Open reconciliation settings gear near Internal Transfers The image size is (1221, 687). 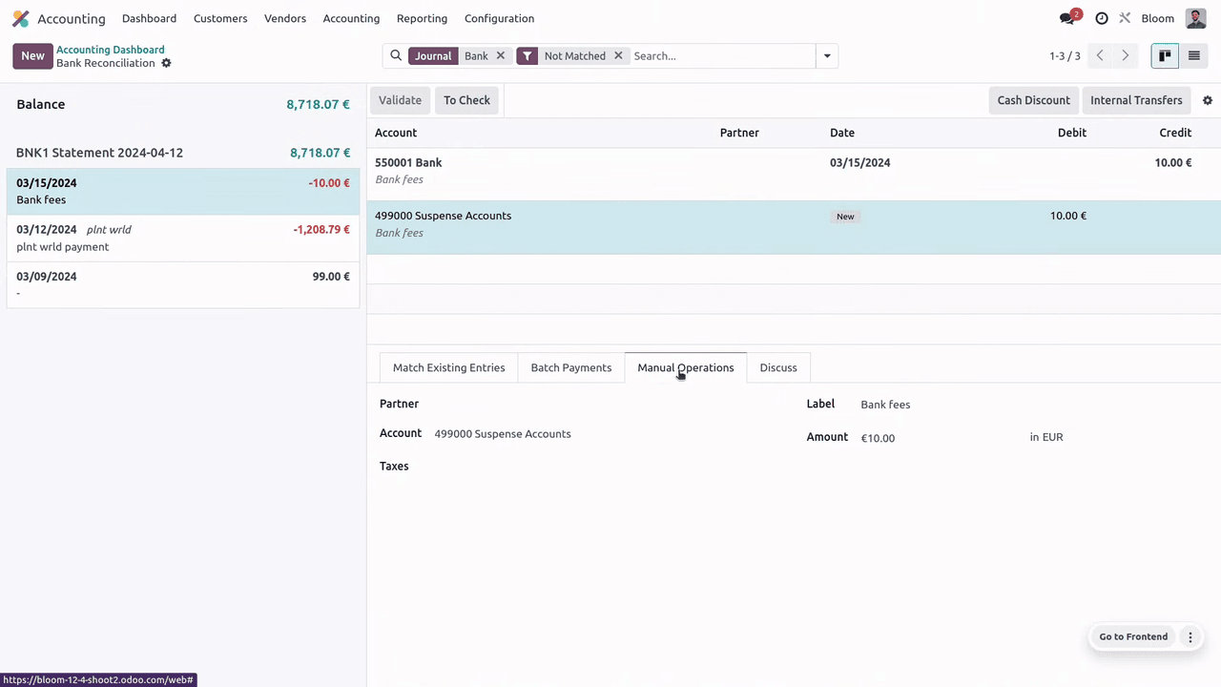point(1207,100)
